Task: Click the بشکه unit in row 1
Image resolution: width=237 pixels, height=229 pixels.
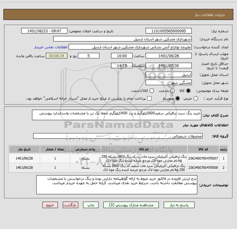Action: pos(85,159)
